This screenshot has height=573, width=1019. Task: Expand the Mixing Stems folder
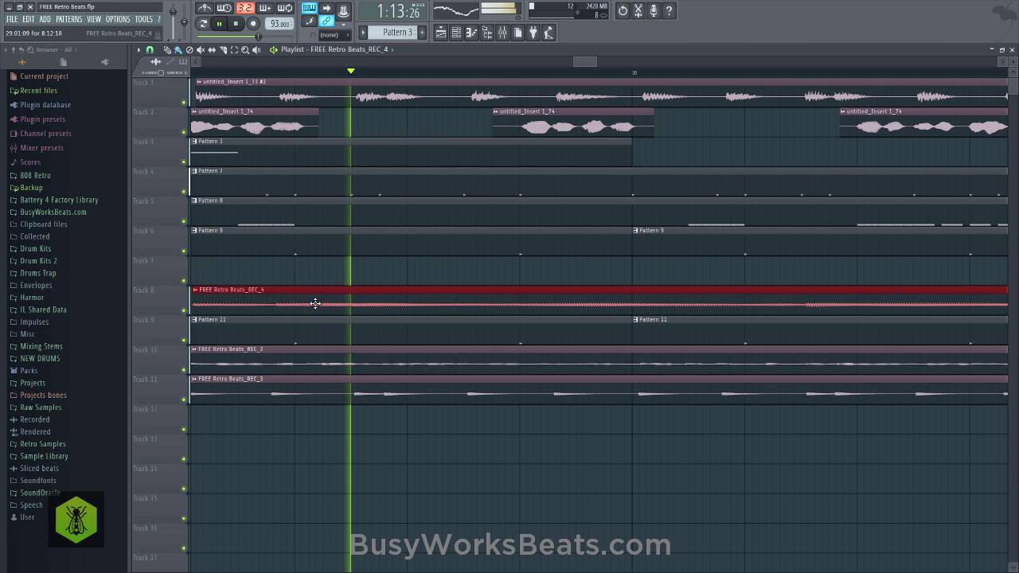[41, 346]
